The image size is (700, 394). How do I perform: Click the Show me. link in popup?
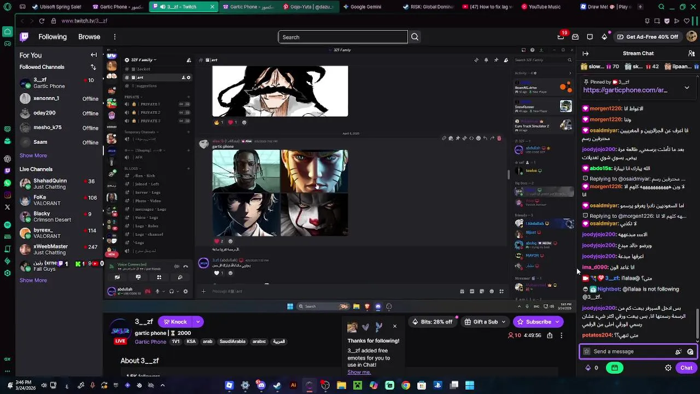click(359, 372)
